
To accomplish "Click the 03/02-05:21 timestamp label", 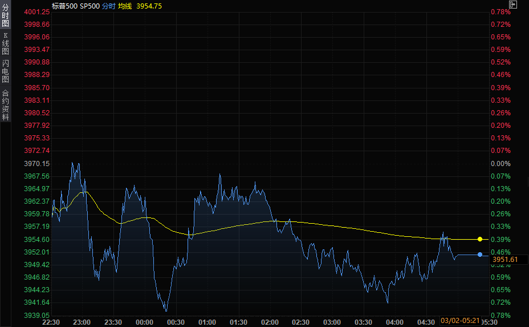I will 459,322.
